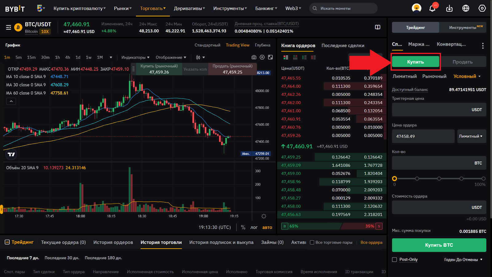Image resolution: width=492 pixels, height=277 pixels.
Task: Open the hexagon settings icon in header
Action: tap(482, 8)
